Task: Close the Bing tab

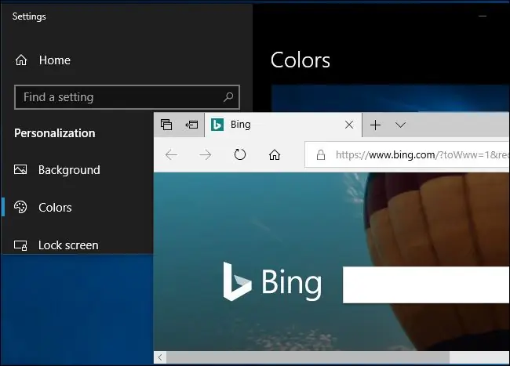Action: (349, 125)
